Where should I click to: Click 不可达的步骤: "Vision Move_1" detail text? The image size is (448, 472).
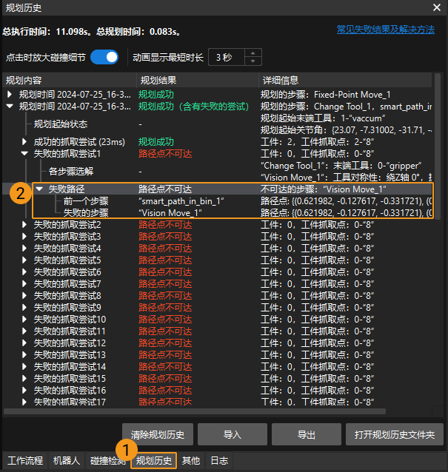point(324,189)
